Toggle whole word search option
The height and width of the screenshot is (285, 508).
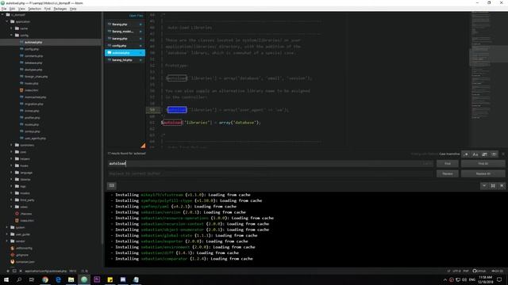point(494,154)
